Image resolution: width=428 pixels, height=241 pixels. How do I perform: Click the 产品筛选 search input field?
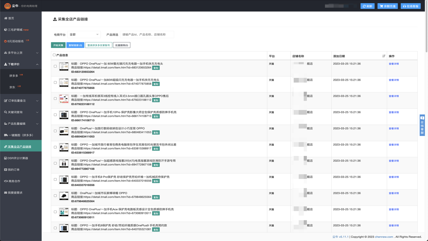coord(147,34)
